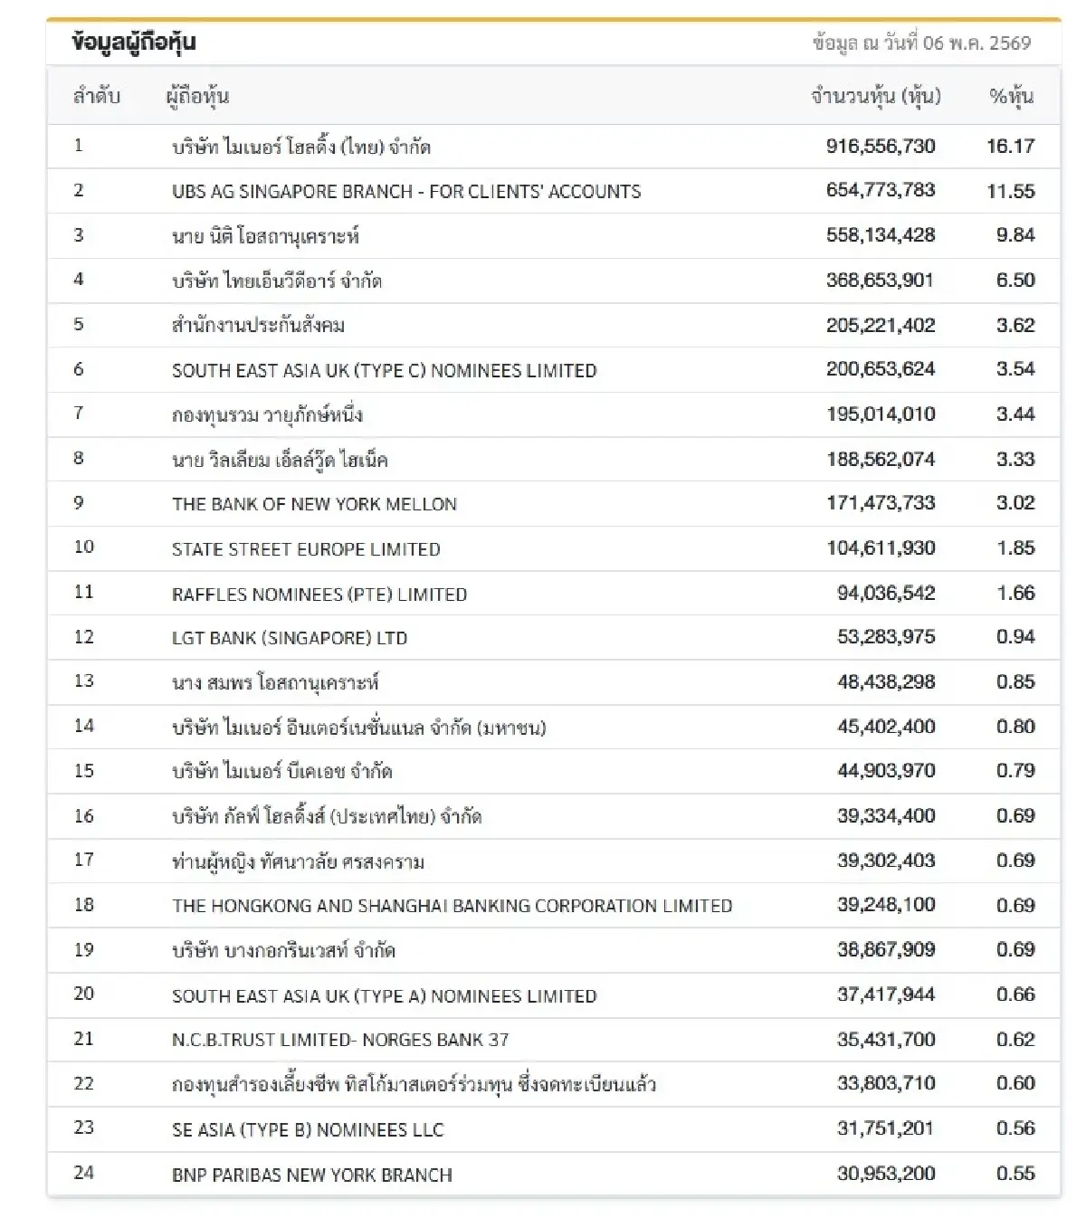Screen dimensions: 1086x1218
Task: Click share count 916,556,730
Action: point(881,146)
